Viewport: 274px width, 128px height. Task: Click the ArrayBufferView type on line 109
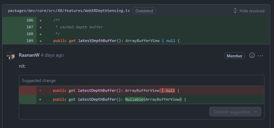pyautogui.click(x=142, y=41)
